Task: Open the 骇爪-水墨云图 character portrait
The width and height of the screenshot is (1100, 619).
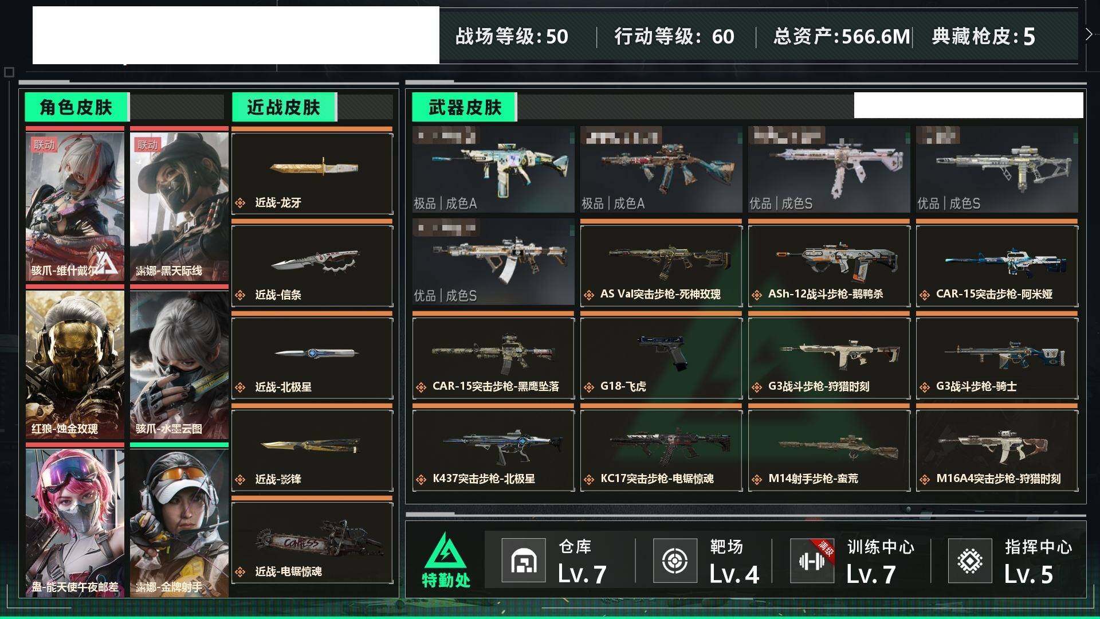Action: click(179, 365)
